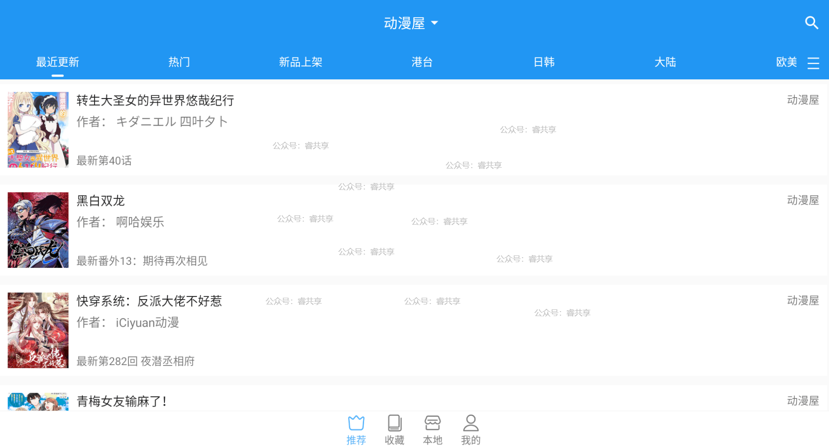Switch to the 热门 tab

[179, 62]
